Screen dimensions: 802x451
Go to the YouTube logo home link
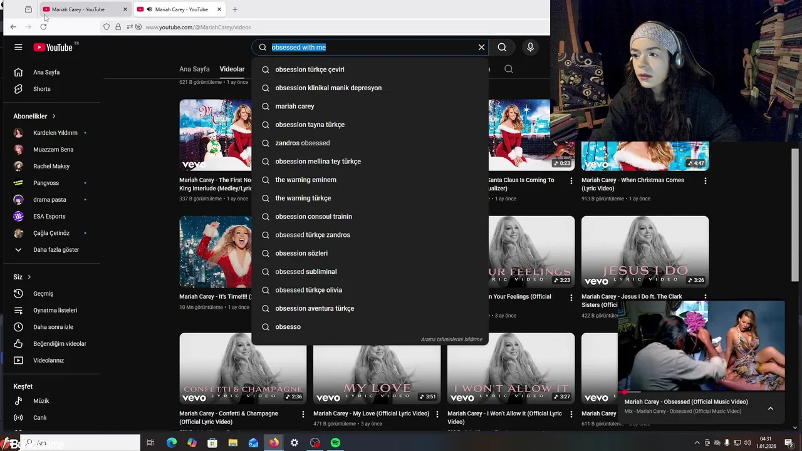point(53,47)
